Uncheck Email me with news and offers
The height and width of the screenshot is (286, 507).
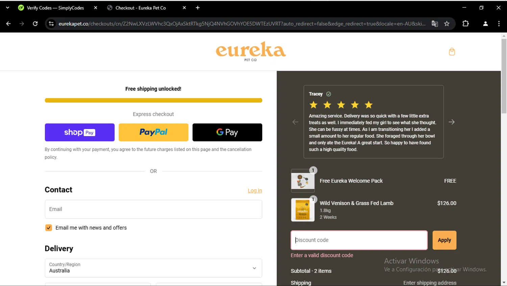[49, 228]
